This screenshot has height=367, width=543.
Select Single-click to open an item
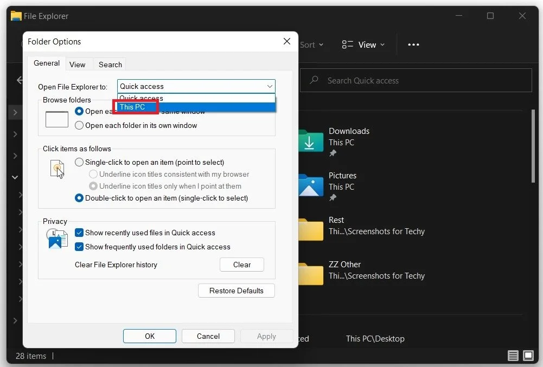79,162
